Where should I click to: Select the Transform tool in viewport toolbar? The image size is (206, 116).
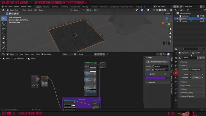click(x=4, y=42)
